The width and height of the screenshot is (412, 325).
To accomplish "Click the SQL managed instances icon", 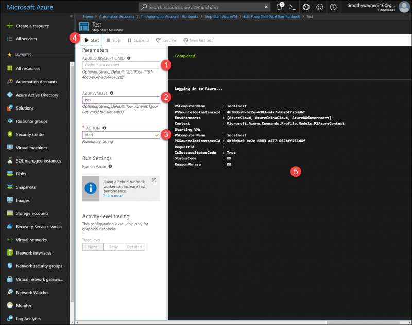I will coord(10,160).
